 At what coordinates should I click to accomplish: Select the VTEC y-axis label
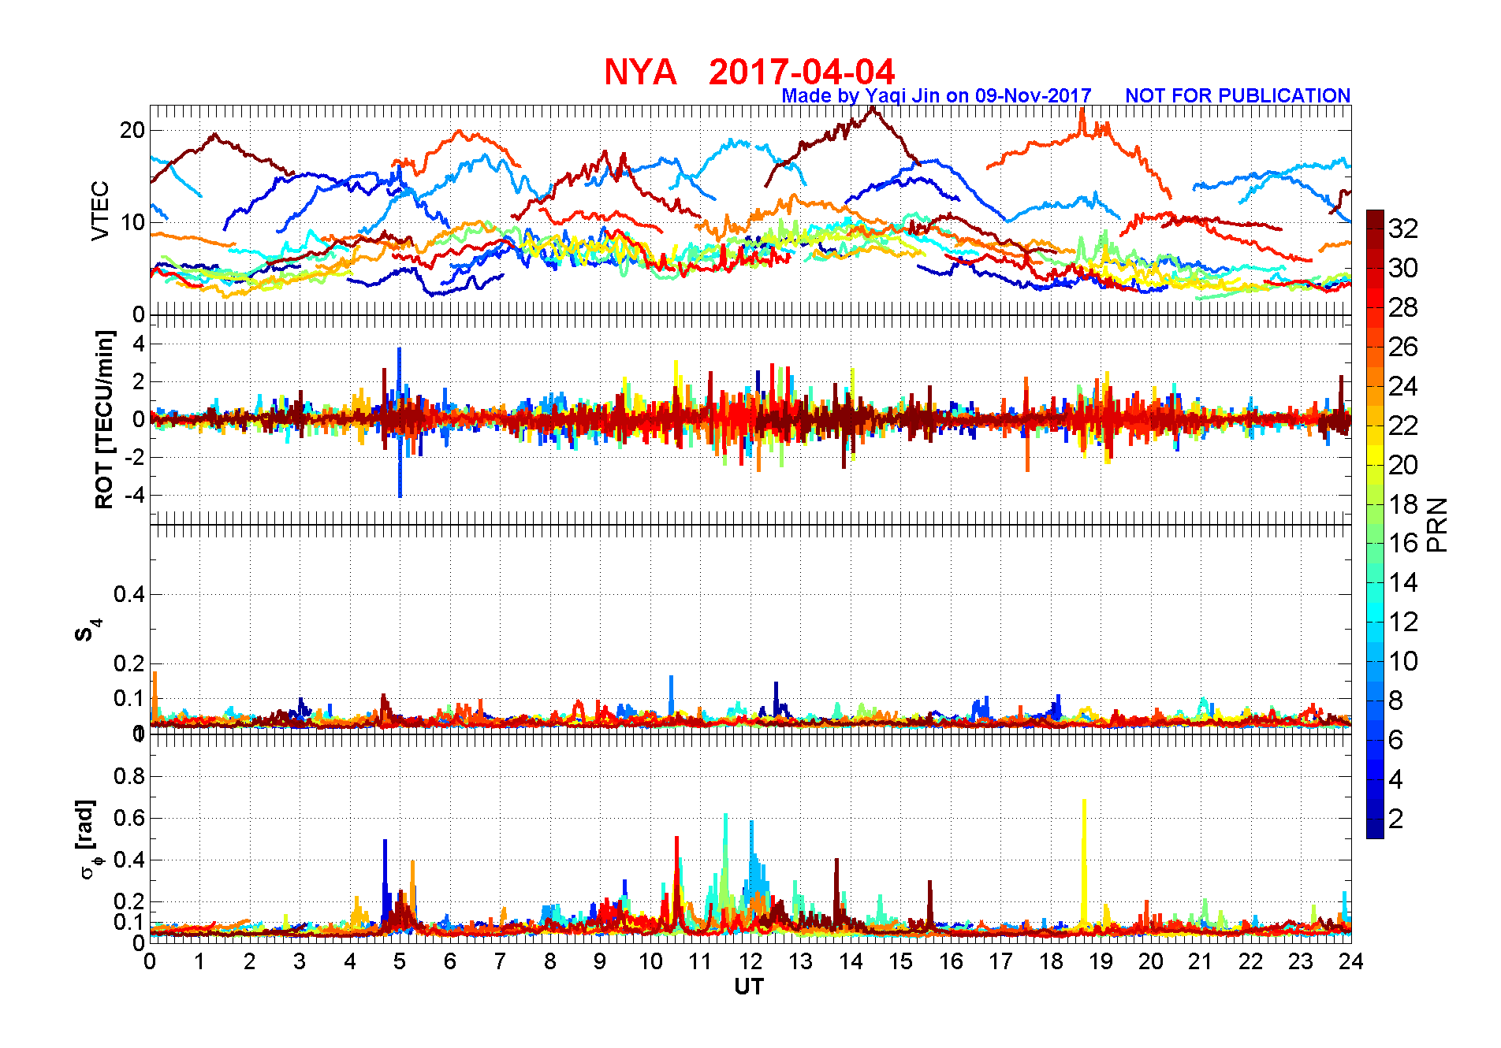click(100, 210)
